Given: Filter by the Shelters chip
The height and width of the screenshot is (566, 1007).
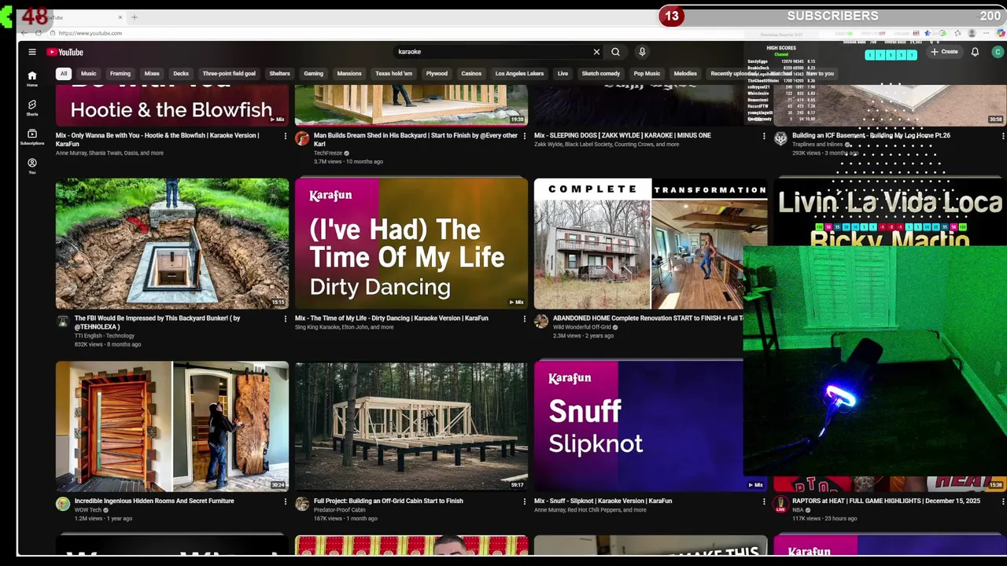Looking at the screenshot, I should coord(280,74).
